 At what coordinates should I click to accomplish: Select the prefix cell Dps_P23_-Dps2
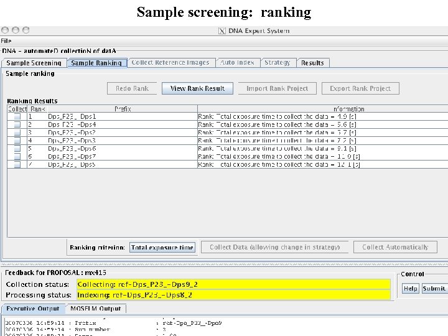[x=123, y=133]
